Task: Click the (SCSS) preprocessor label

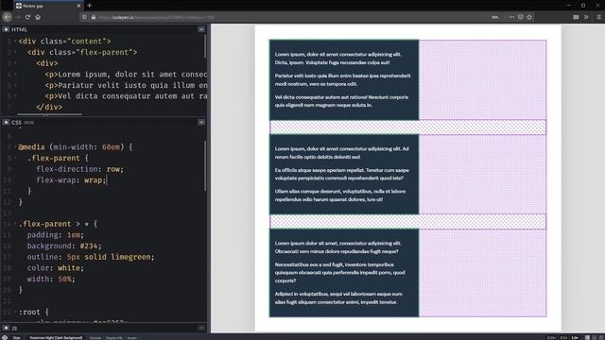Action: click(29, 123)
